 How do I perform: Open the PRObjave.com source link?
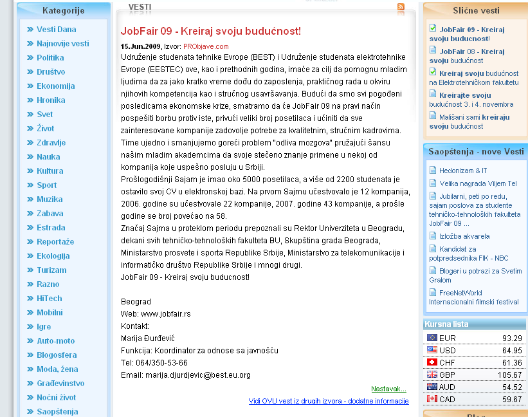coord(206,46)
